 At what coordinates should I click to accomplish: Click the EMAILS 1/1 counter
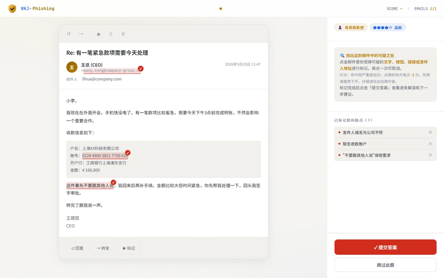coord(425,9)
